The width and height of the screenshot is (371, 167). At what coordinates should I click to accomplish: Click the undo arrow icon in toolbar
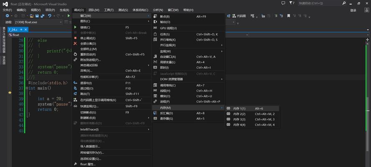[49, 16]
